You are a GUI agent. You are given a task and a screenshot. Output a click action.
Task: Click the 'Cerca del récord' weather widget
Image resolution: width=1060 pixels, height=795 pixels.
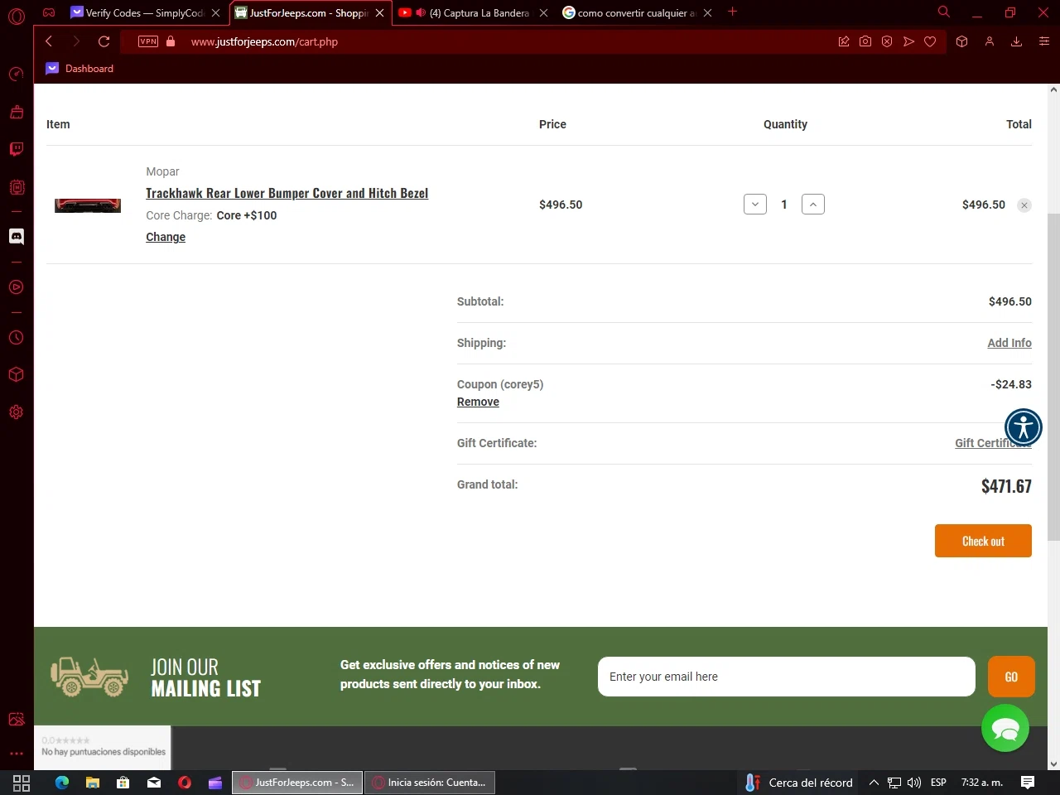tap(799, 783)
